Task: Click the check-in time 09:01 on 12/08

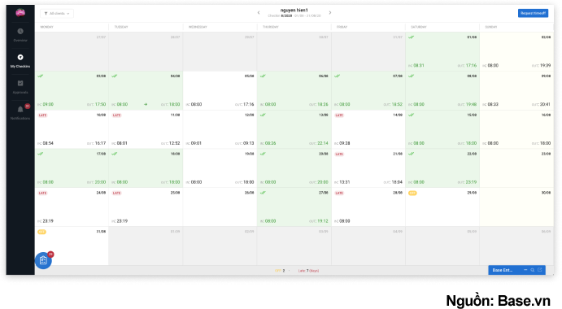Action: coord(196,143)
